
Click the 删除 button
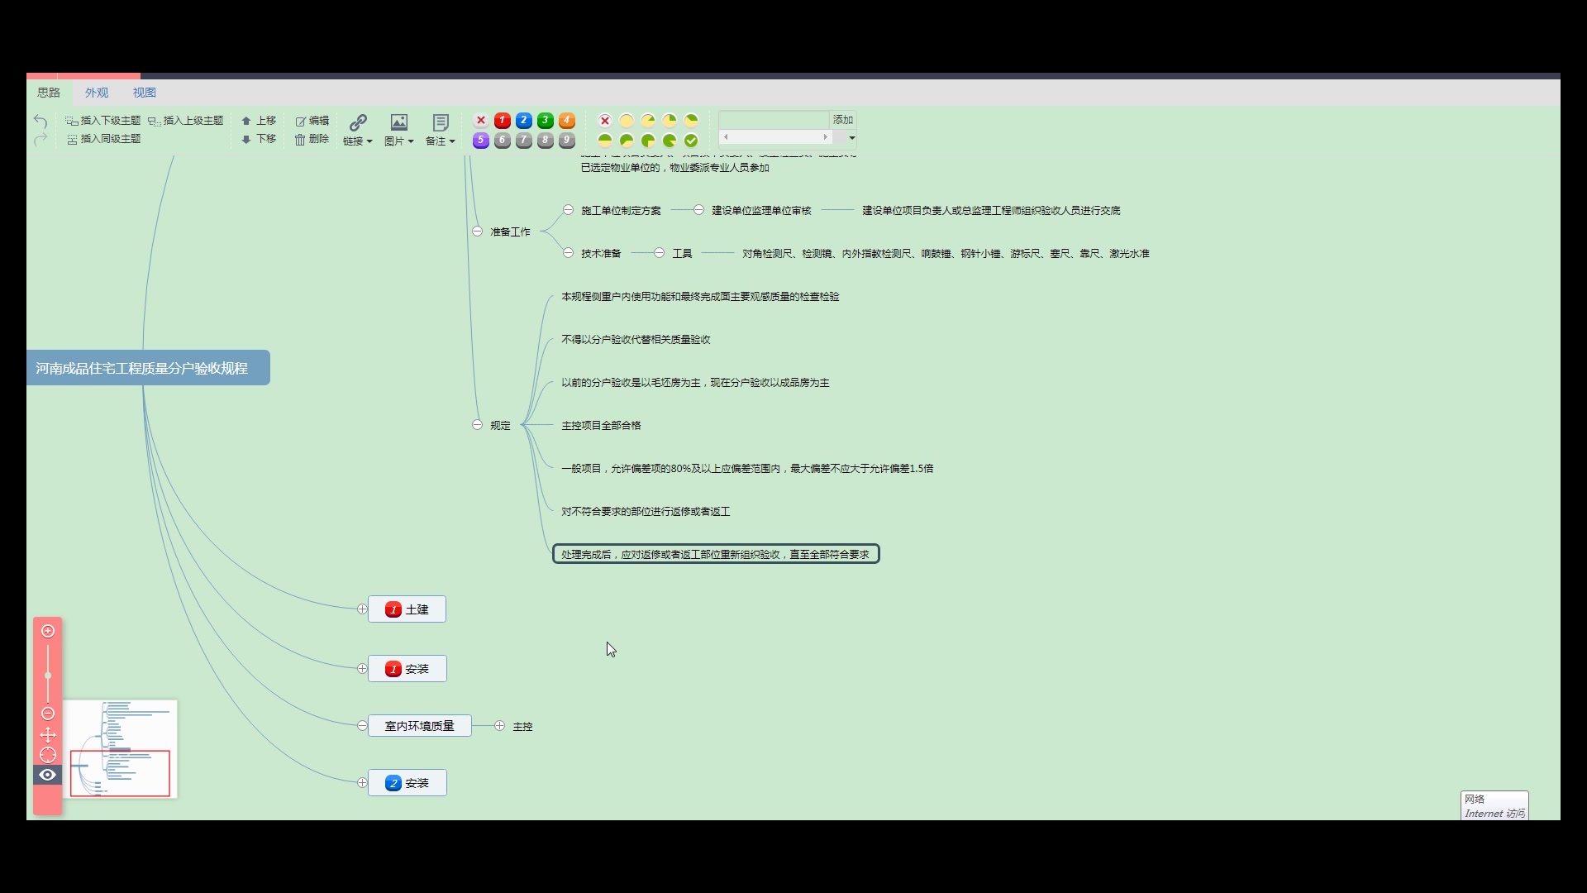coord(312,139)
